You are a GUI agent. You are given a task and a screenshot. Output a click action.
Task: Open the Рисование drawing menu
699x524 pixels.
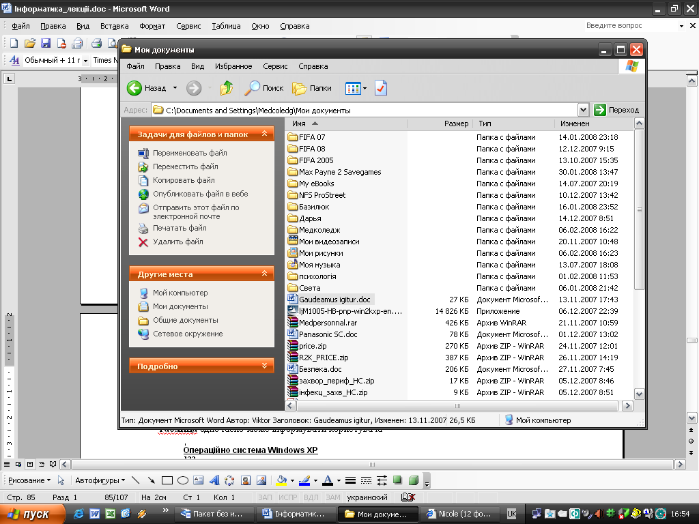[x=29, y=480]
